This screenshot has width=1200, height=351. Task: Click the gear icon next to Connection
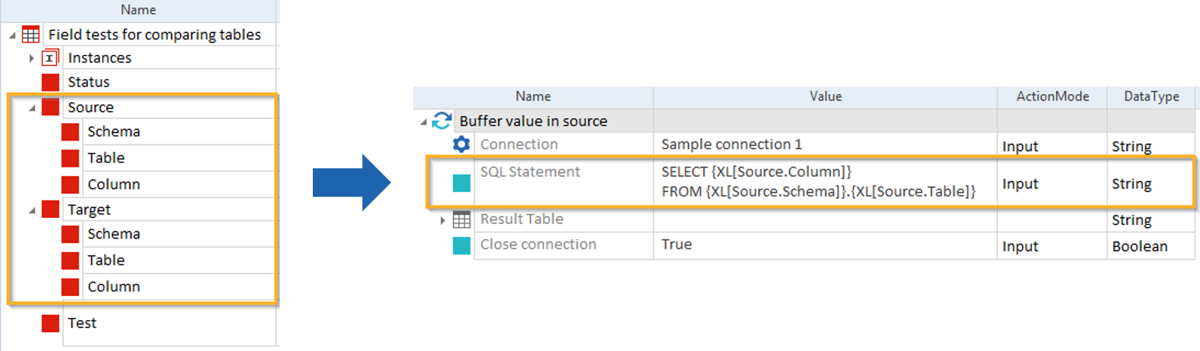coord(461,144)
